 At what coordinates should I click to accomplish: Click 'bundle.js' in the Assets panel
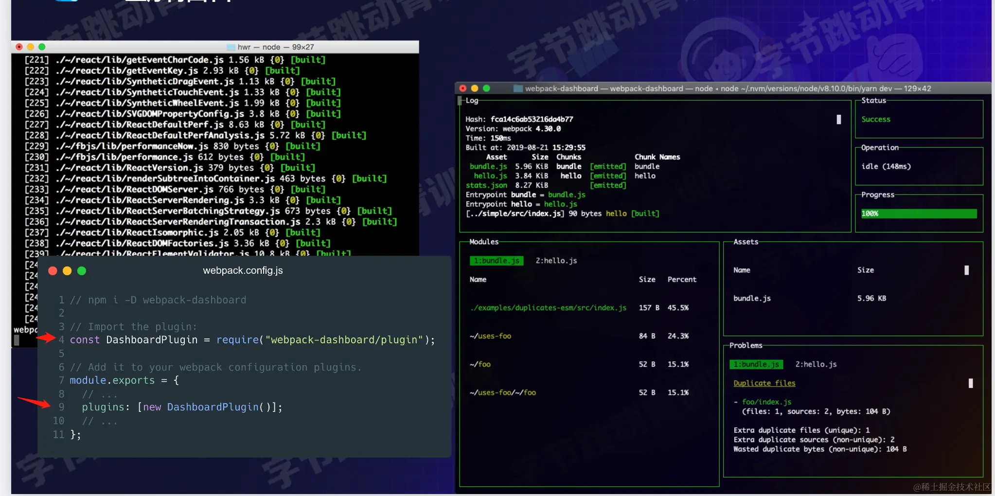pos(752,298)
